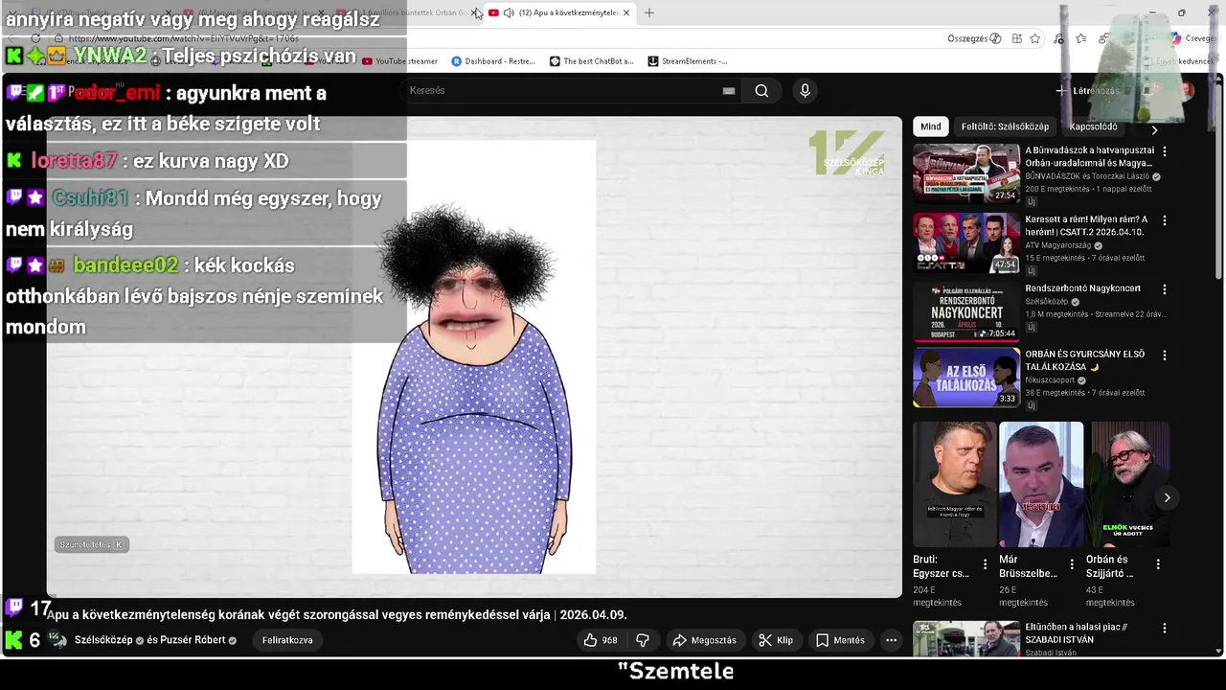Open the Bűnvadászok hatvanpusztai video thumbnail
The height and width of the screenshot is (690, 1226).
pos(966,173)
